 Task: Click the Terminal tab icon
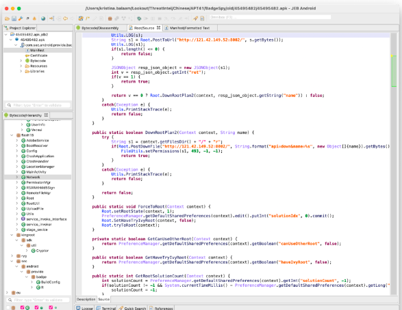98,308
